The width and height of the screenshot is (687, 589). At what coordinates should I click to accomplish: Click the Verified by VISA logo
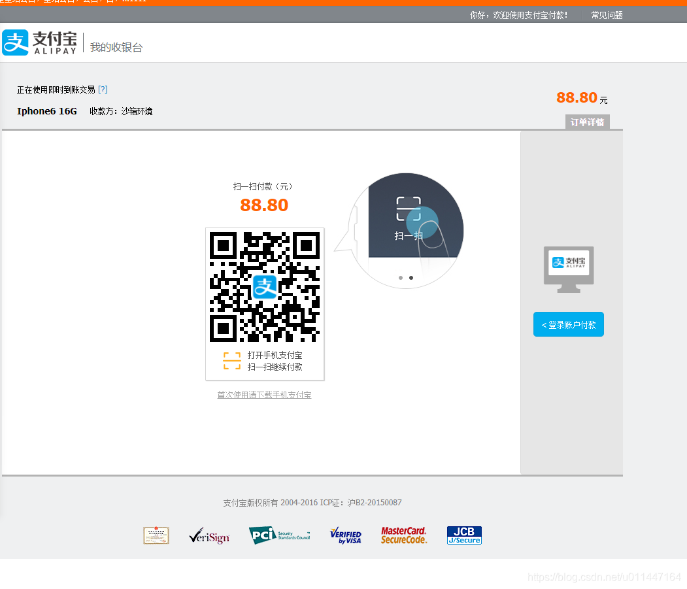tap(346, 535)
